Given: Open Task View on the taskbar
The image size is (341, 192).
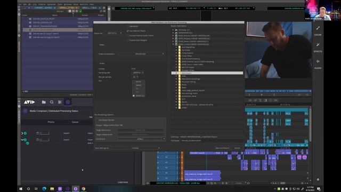Looking at the screenshot, I should coord(36,189).
